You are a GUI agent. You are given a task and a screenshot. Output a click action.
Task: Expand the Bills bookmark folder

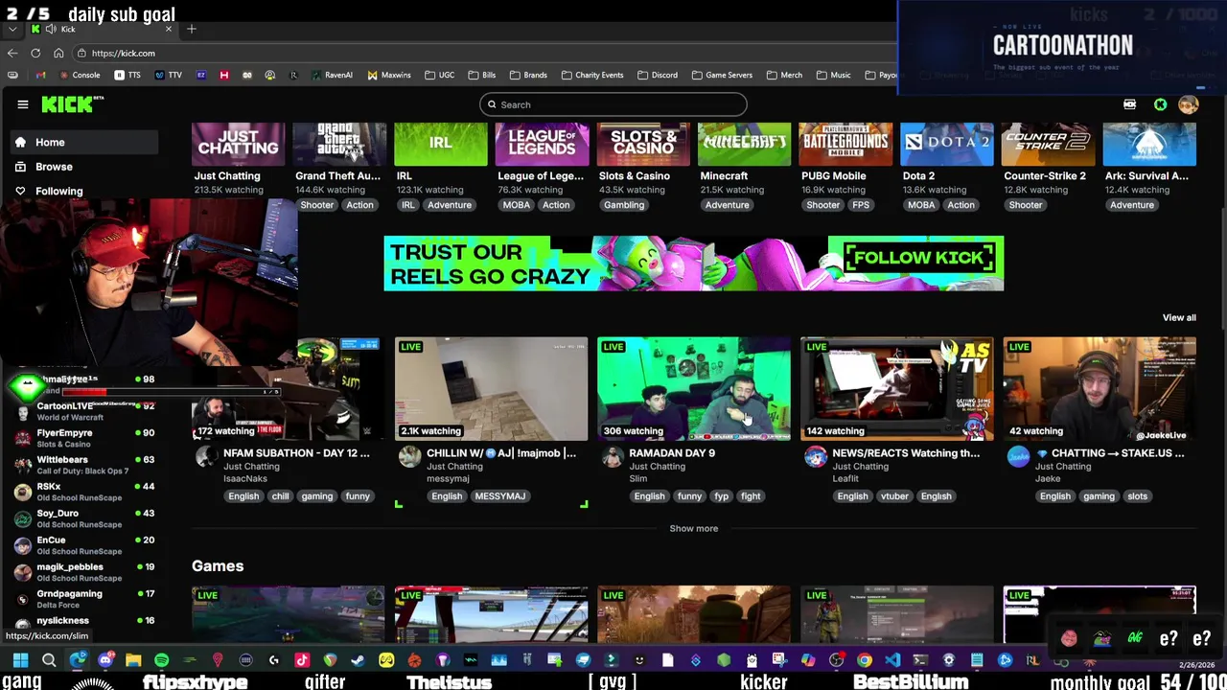pos(481,75)
